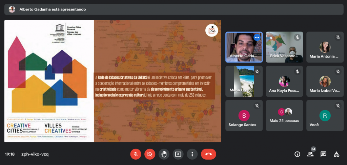The width and height of the screenshot is (347, 165).
Task: Open options on Alberto Gadanha's video tile
Action: 257,38
